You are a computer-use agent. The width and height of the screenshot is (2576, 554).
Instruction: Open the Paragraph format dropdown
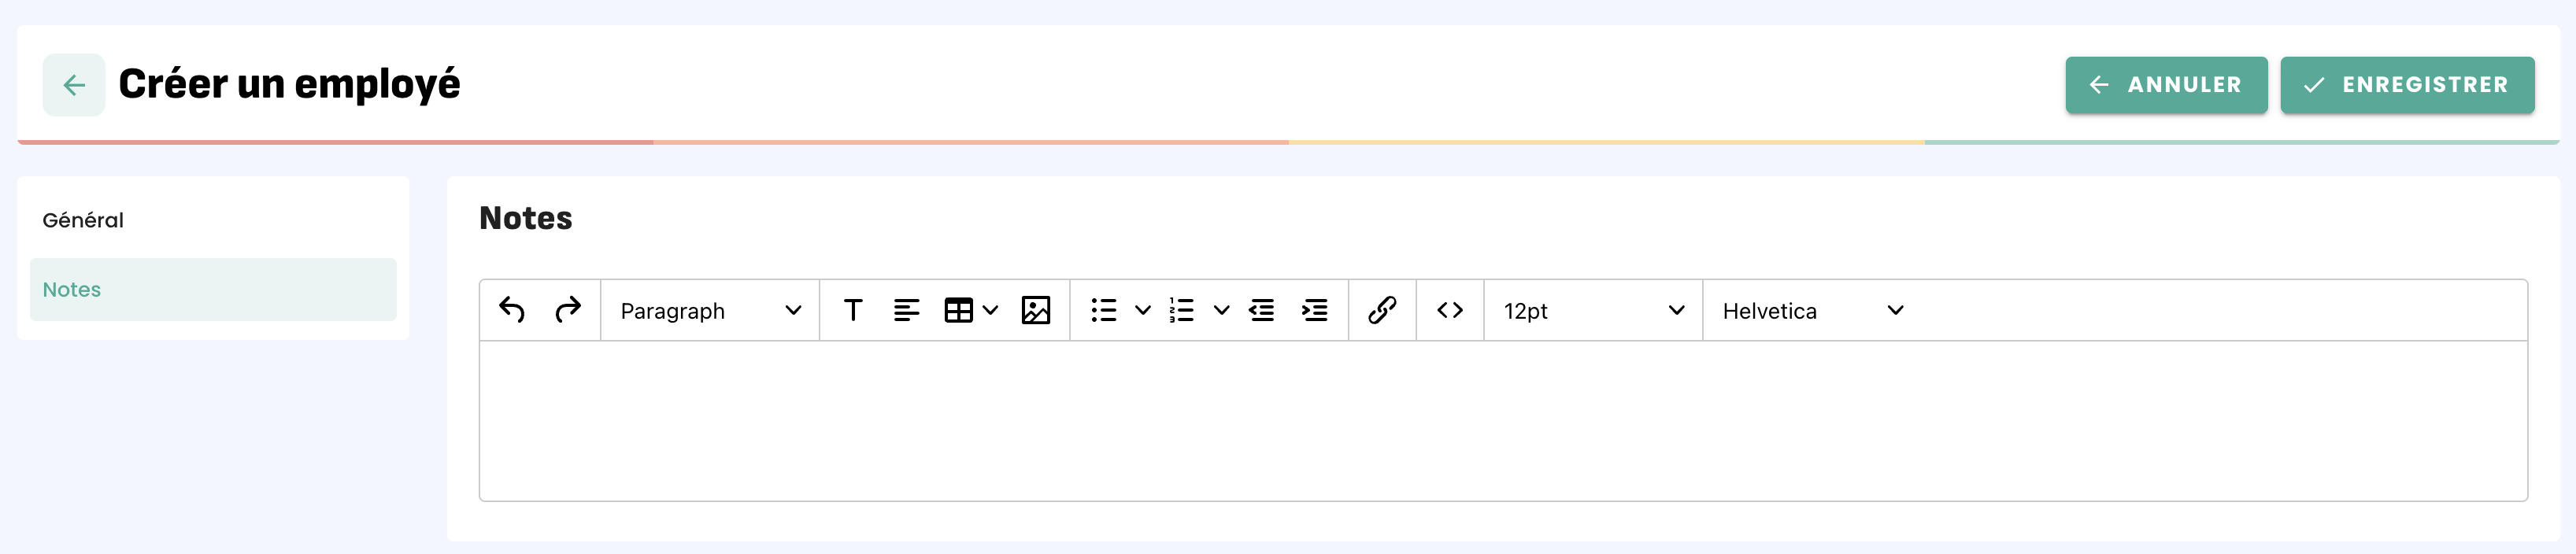coord(710,310)
